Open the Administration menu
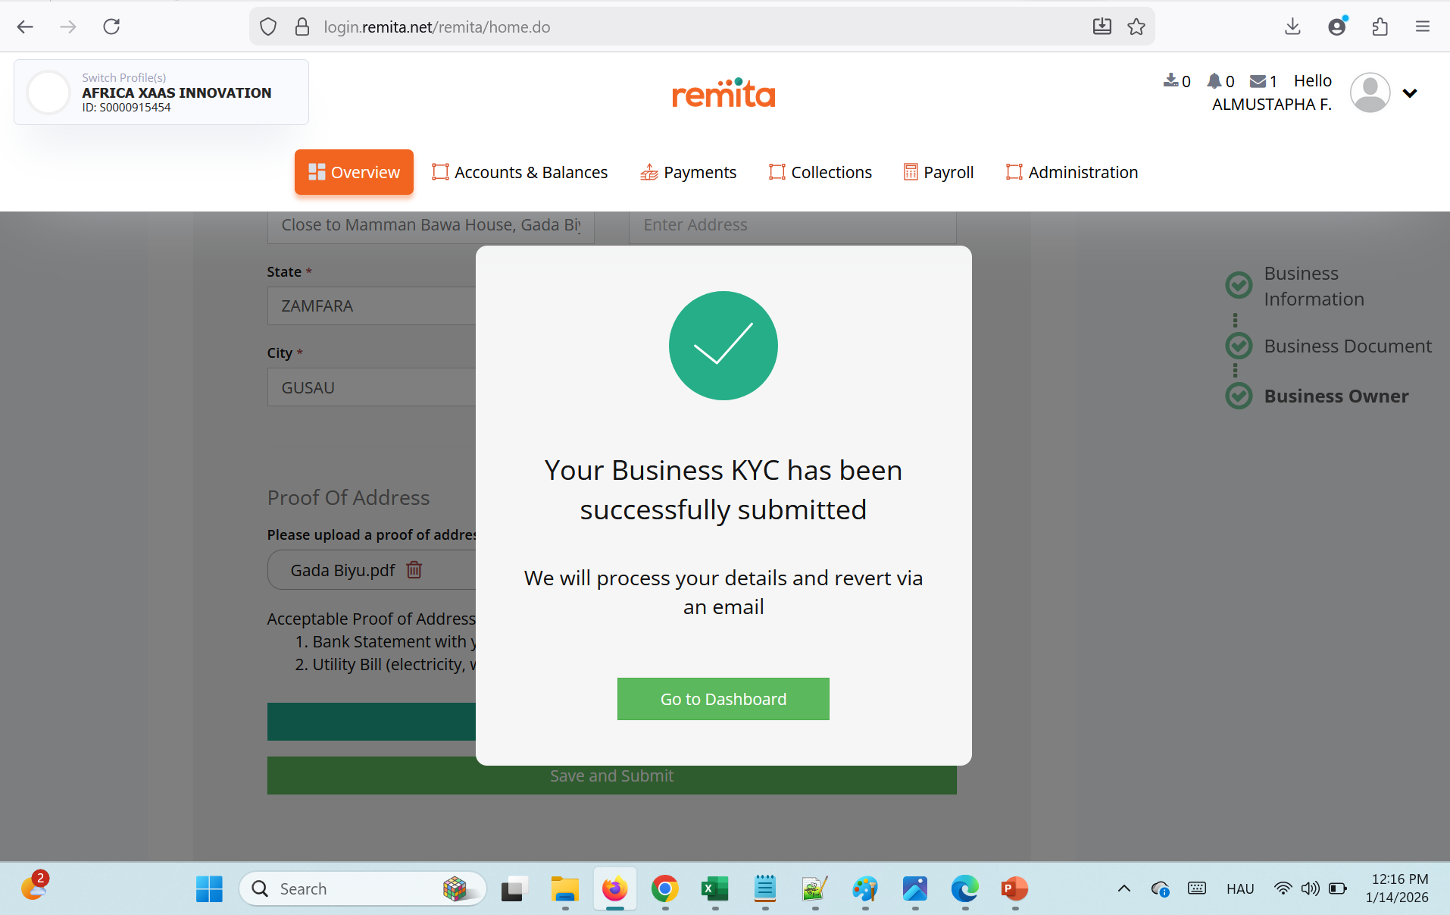1450x915 pixels. click(1072, 172)
